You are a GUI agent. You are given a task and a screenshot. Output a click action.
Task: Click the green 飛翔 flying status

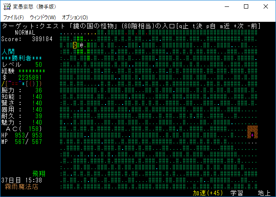click(x=39, y=174)
